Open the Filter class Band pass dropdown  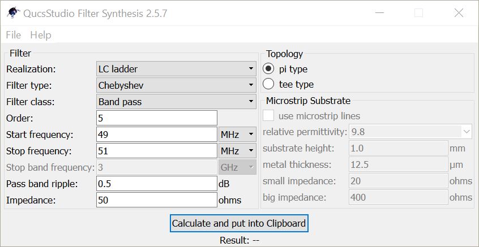[176, 102]
